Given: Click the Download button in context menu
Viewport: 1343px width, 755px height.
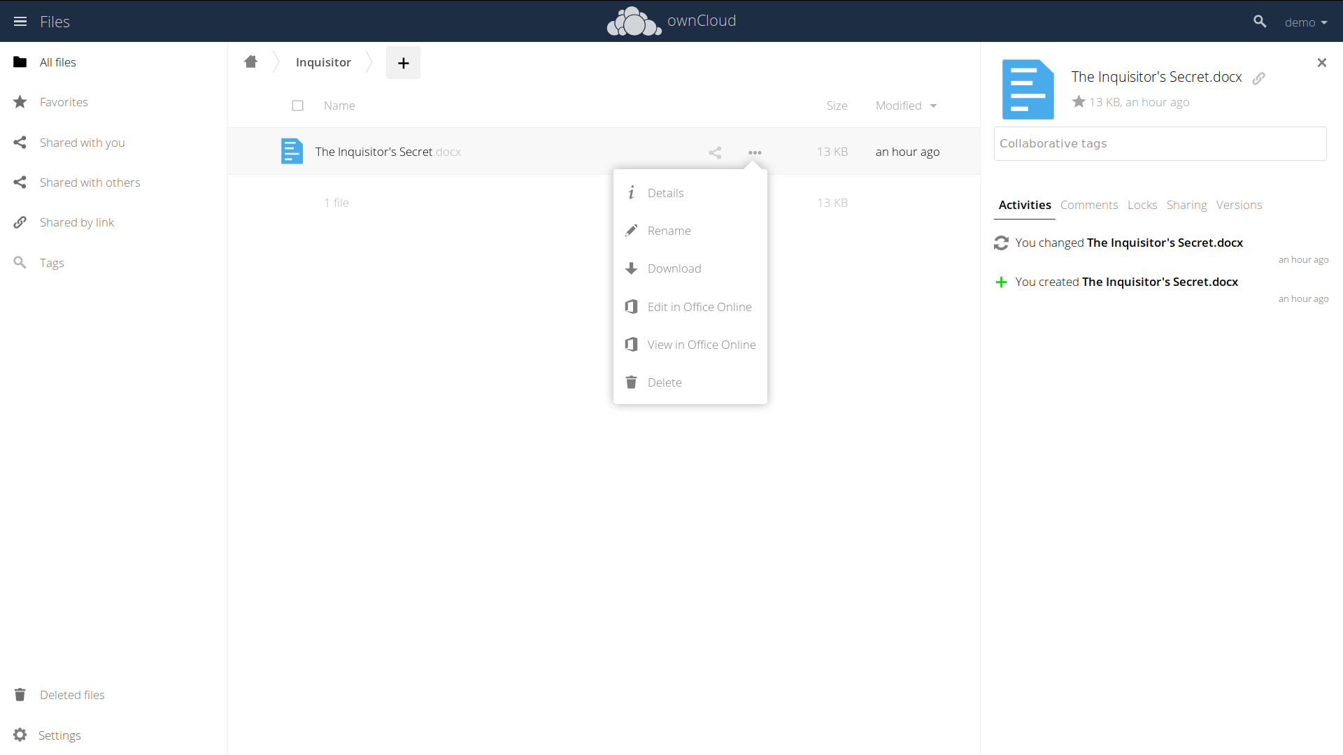Looking at the screenshot, I should tap(674, 267).
